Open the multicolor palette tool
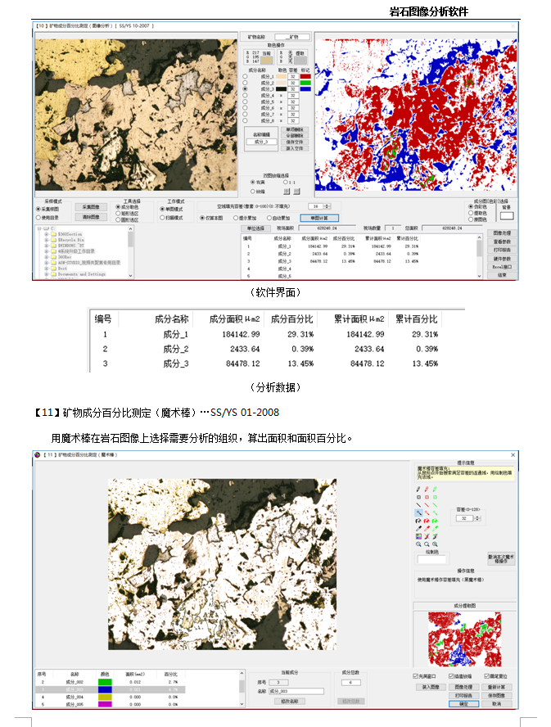Image resolution: width=551 pixels, height=727 pixels. point(418,536)
